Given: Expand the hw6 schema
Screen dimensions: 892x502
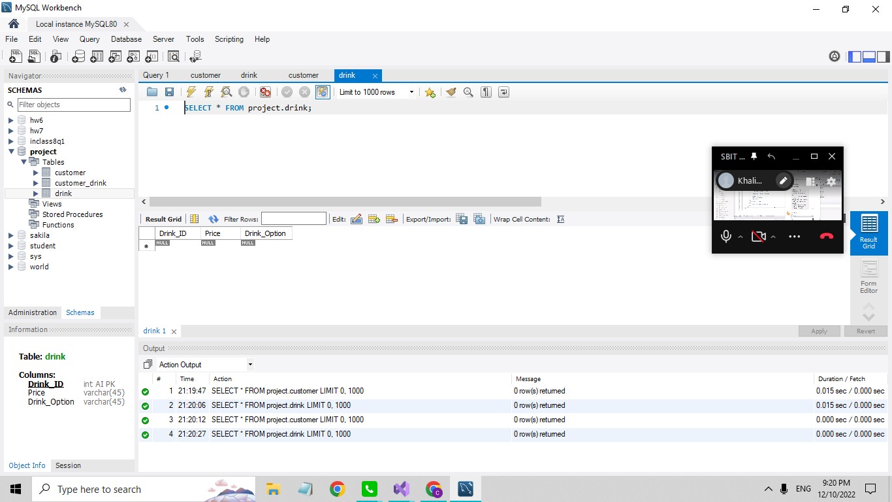Looking at the screenshot, I should pyautogui.click(x=11, y=120).
